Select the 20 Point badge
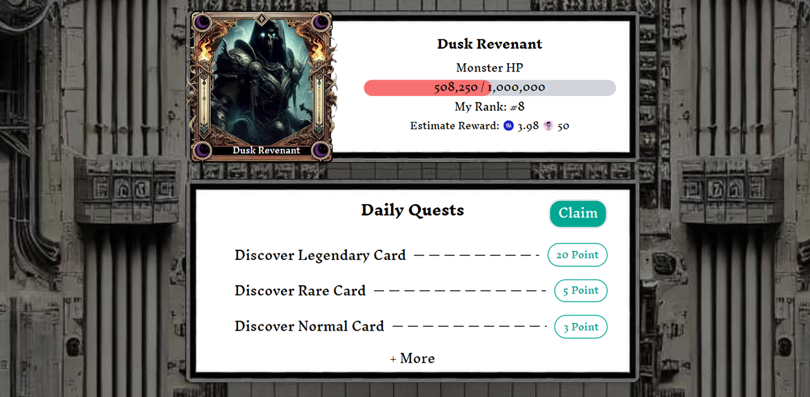This screenshot has height=397, width=810. tap(577, 255)
